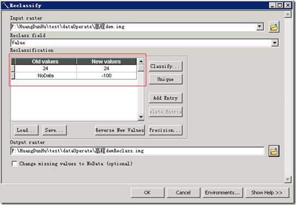Select the NoData old value cell
296x205 pixels.
tap(45, 75)
